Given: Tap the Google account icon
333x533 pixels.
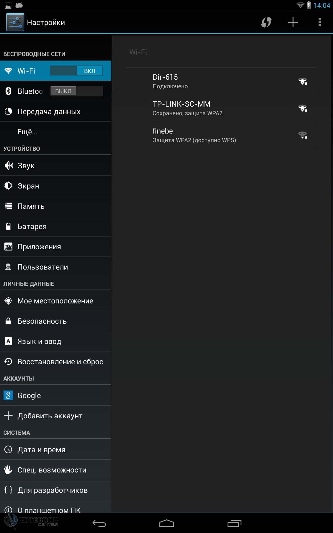Looking at the screenshot, I should (8, 395).
